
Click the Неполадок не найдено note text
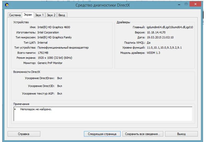(x=36, y=109)
